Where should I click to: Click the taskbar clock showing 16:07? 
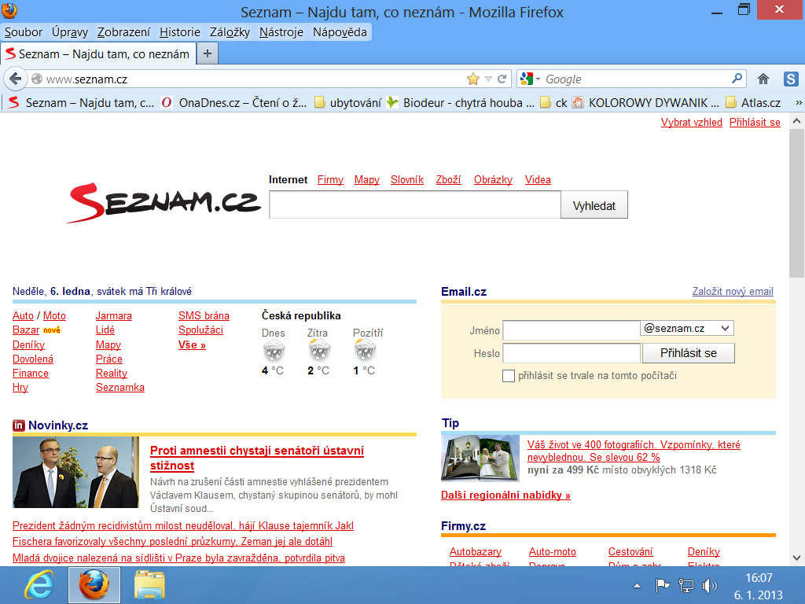[x=759, y=578]
